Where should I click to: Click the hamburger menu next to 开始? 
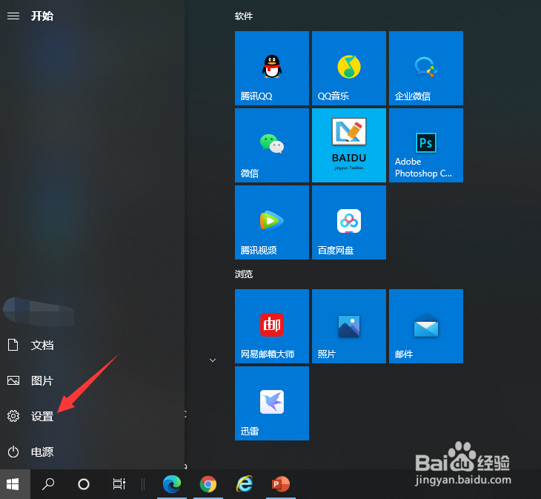click(13, 16)
